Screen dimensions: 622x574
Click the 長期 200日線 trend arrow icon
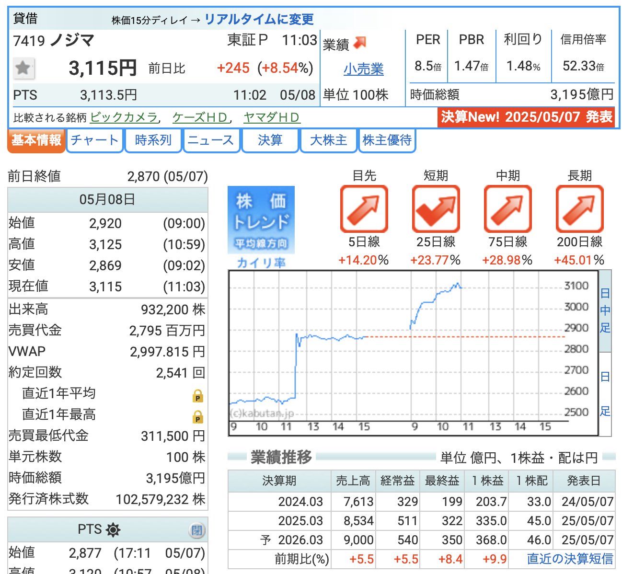(x=579, y=209)
